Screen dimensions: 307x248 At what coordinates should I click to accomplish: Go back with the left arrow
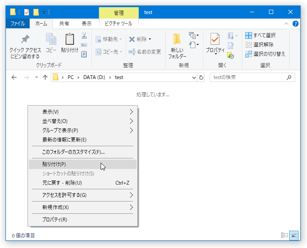point(14,77)
